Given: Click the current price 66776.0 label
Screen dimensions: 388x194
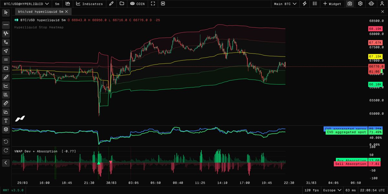Looking at the screenshot, I should 376,66.
